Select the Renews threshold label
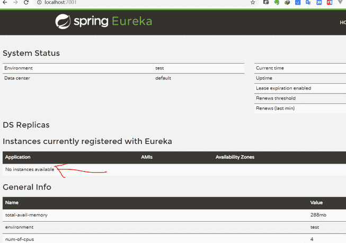The height and width of the screenshot is (243, 346). [276, 98]
